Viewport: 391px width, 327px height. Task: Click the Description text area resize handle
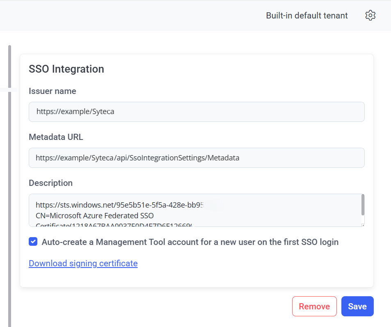pos(363,225)
